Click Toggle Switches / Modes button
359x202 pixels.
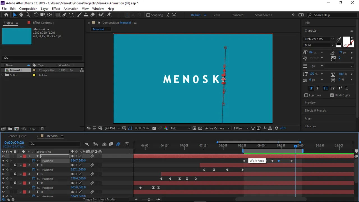[x=99, y=199]
